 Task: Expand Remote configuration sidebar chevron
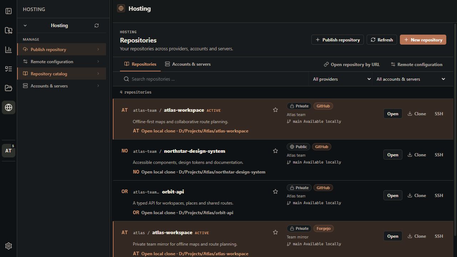(x=98, y=62)
